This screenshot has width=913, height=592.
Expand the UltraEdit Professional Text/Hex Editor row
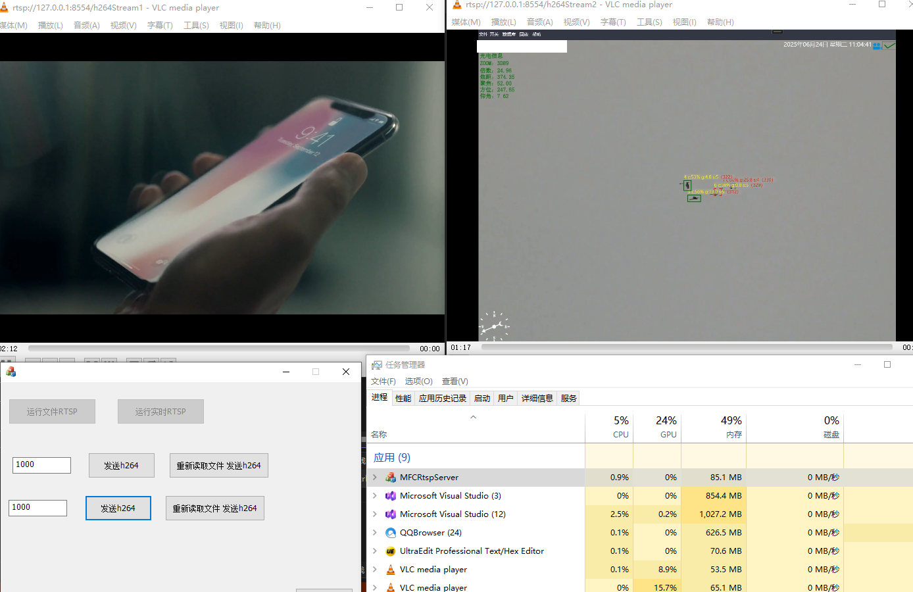click(375, 551)
